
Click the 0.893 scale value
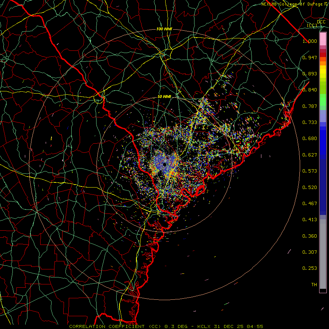(310, 73)
